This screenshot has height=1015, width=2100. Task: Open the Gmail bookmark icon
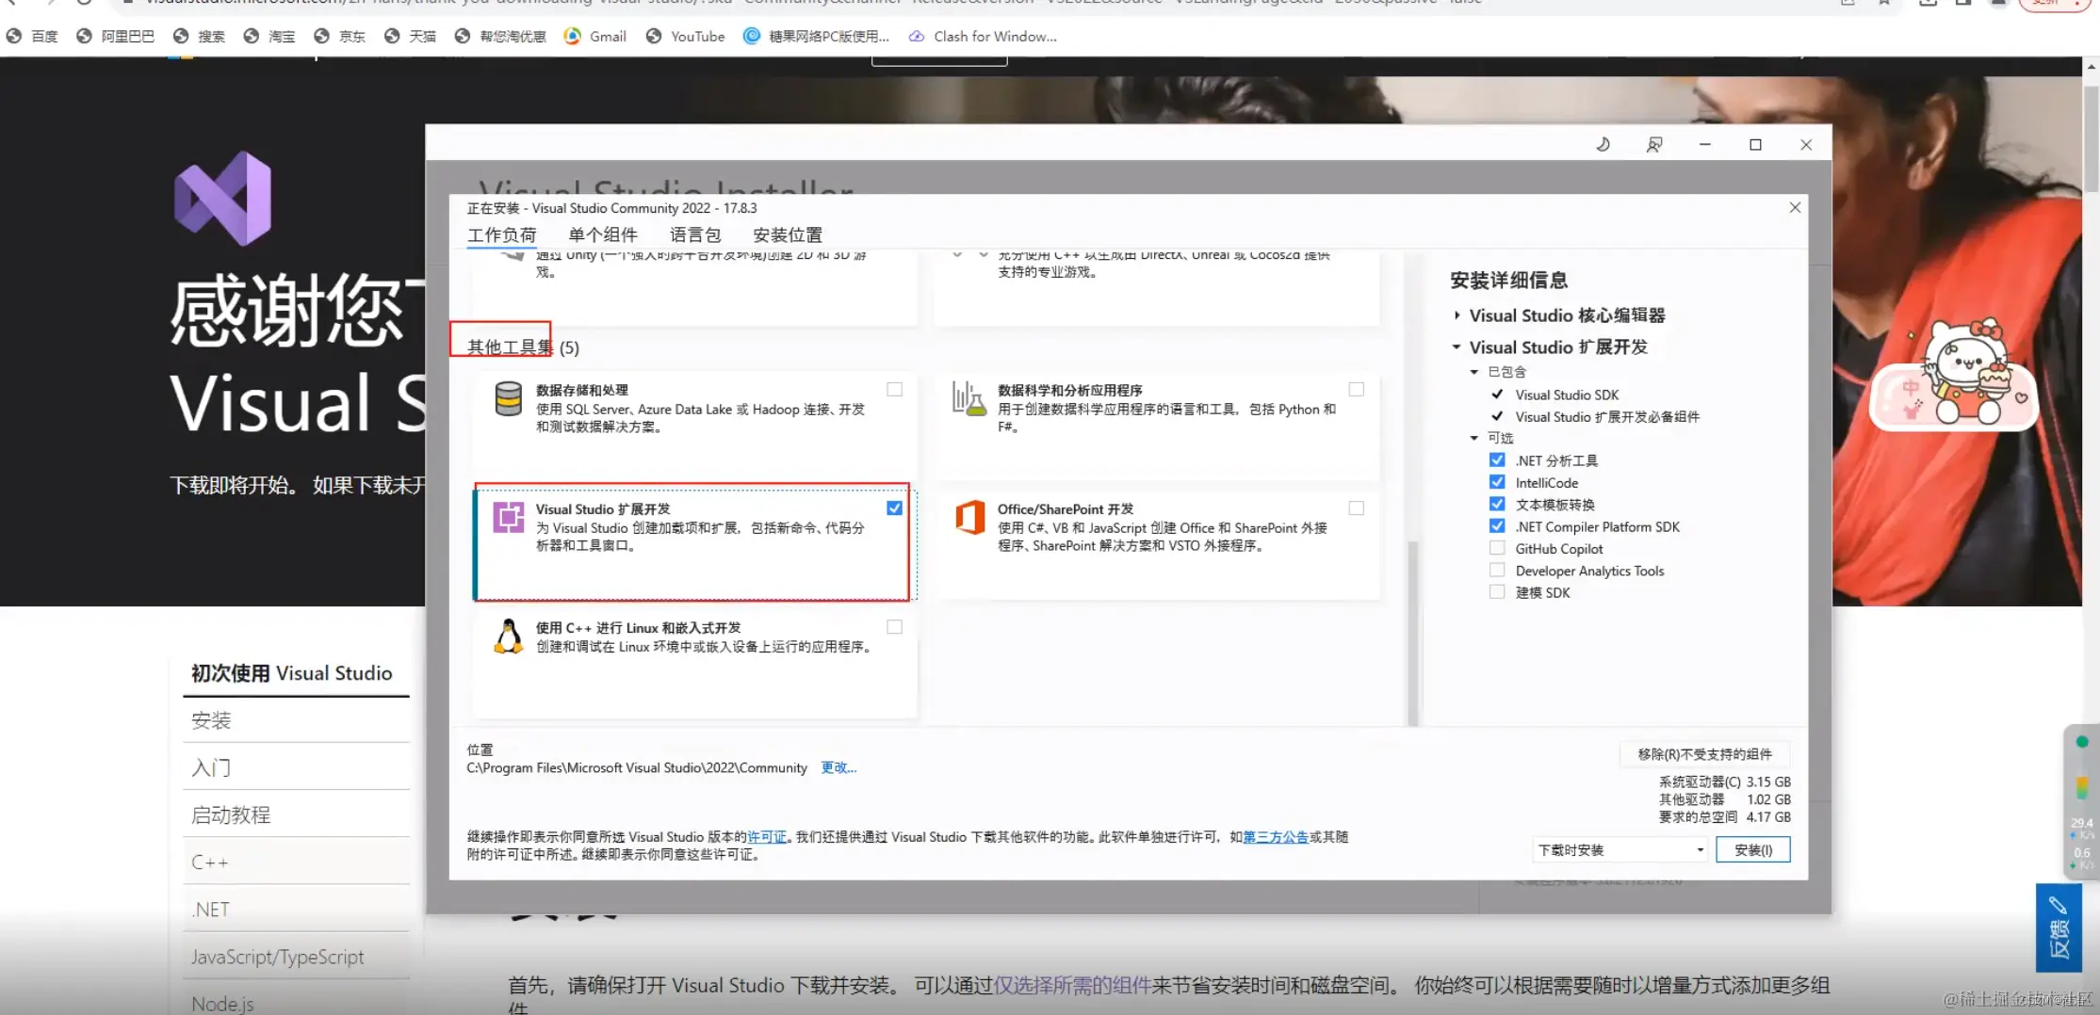572,36
